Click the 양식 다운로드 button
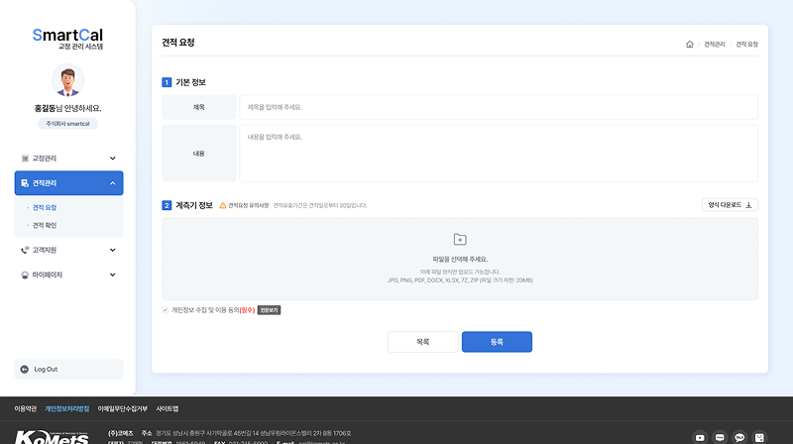 [x=730, y=205]
